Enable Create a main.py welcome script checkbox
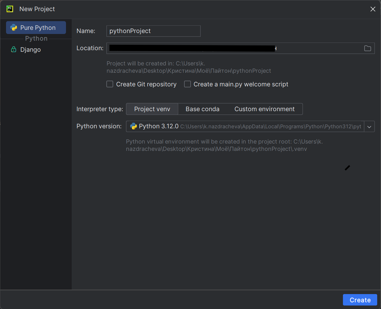381x309 pixels. click(188, 84)
